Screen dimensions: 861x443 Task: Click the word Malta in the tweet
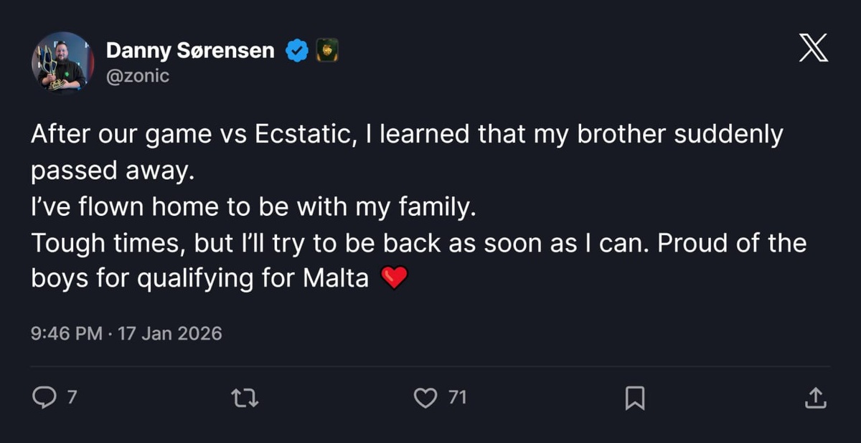click(337, 278)
